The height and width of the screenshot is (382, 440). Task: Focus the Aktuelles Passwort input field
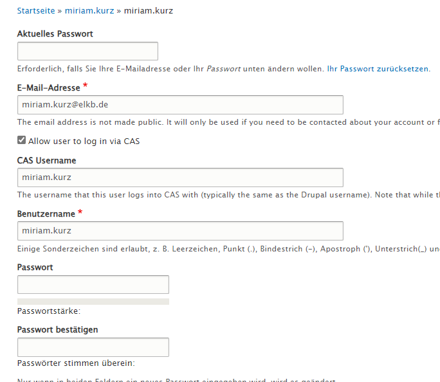87,51
